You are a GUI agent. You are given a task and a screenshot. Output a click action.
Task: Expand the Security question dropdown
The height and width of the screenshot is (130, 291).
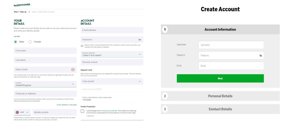click(x=112, y=54)
